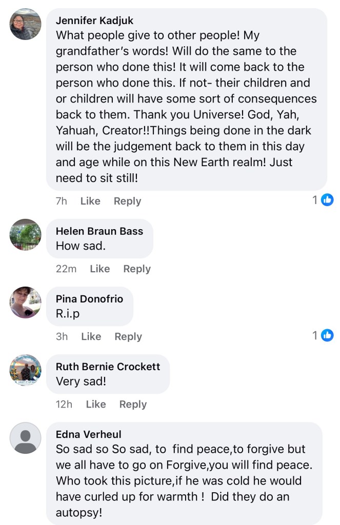Visit Pina Donofrio's profile name link
Screen dimensions: 340x525
pyautogui.click(x=89, y=299)
